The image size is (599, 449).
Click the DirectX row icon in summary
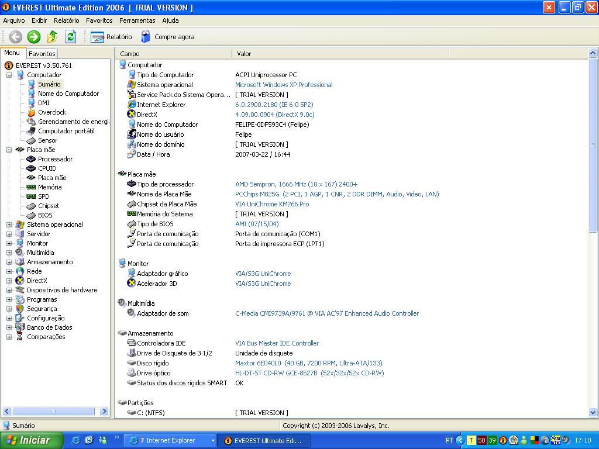[132, 114]
